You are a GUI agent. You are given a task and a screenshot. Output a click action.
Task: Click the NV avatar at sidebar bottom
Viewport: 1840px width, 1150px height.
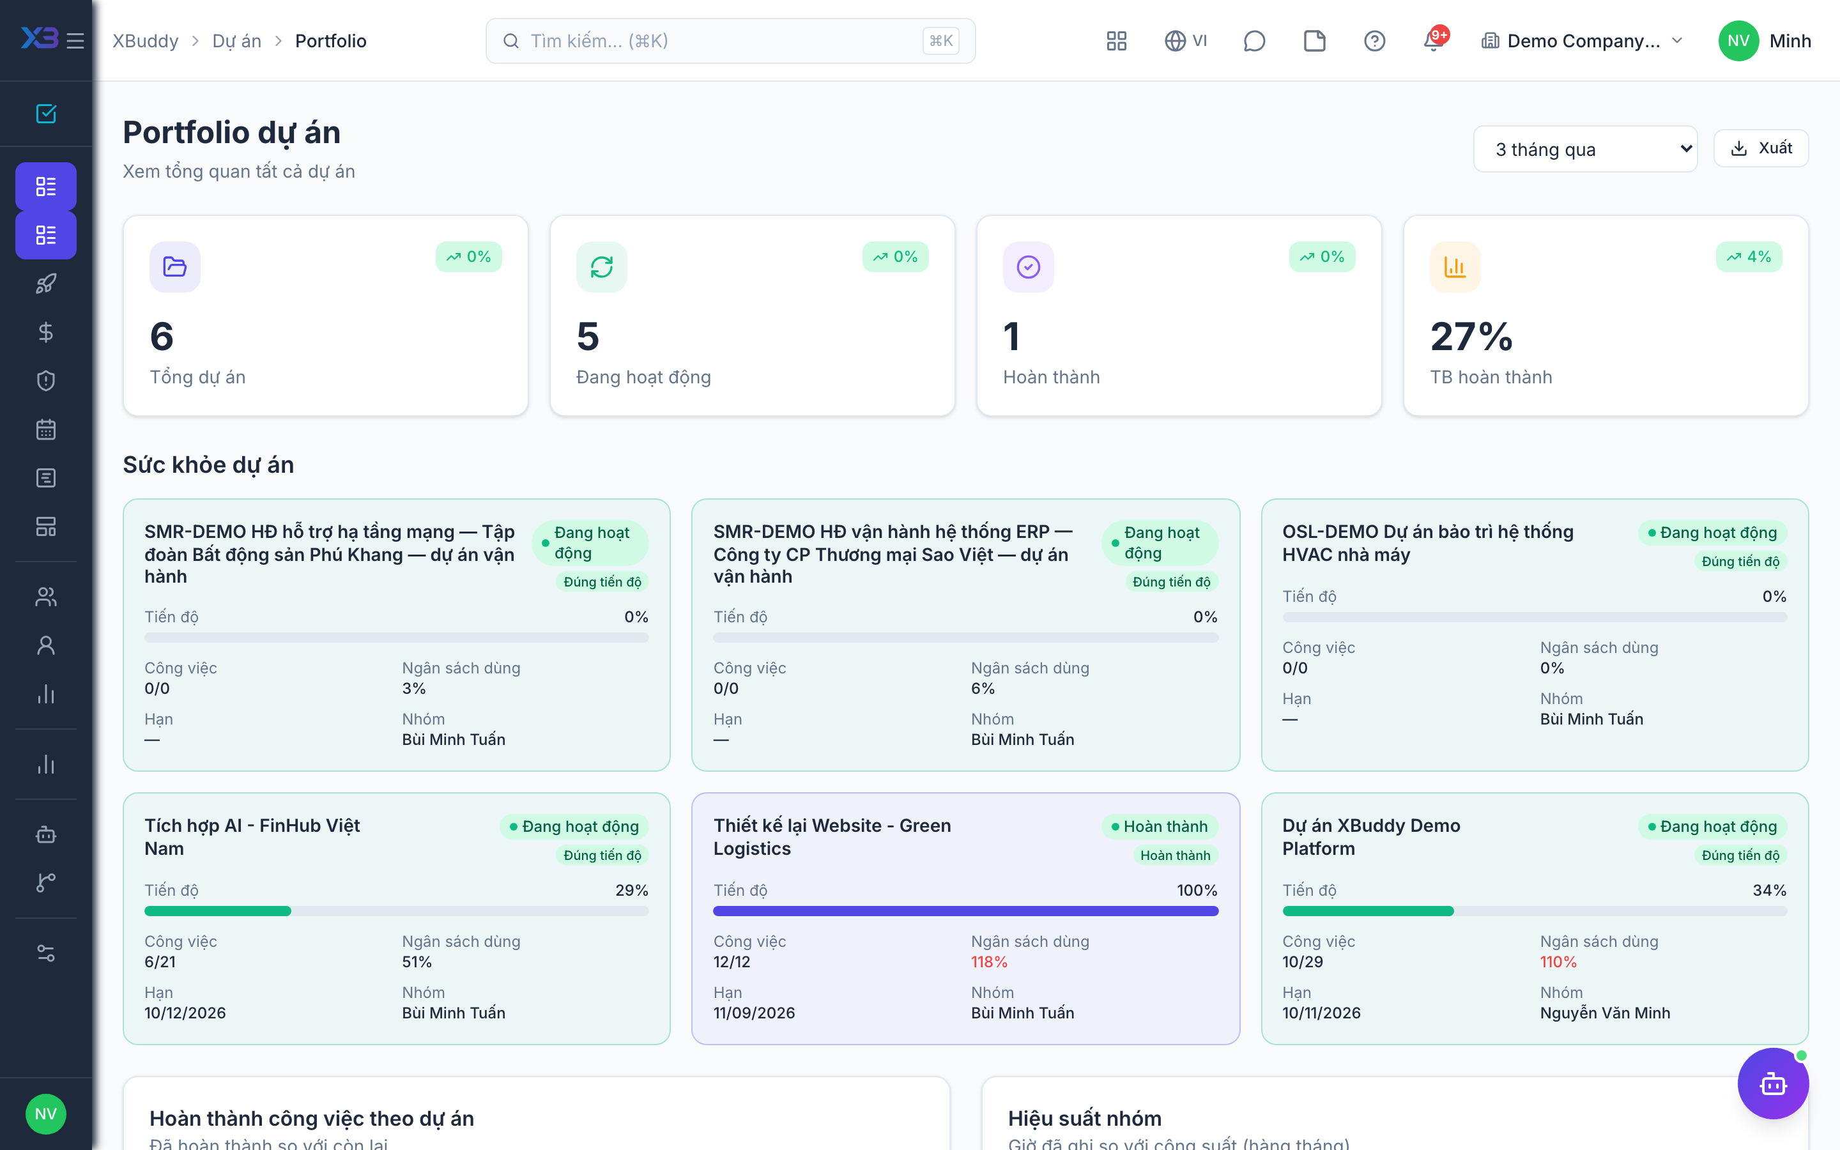[45, 1114]
